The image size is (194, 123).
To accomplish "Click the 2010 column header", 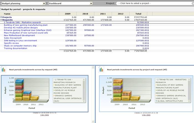I will coord(85,14).
